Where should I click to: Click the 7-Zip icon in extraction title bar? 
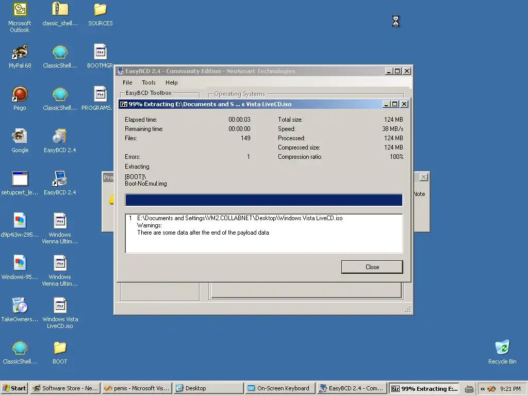pyautogui.click(x=124, y=104)
